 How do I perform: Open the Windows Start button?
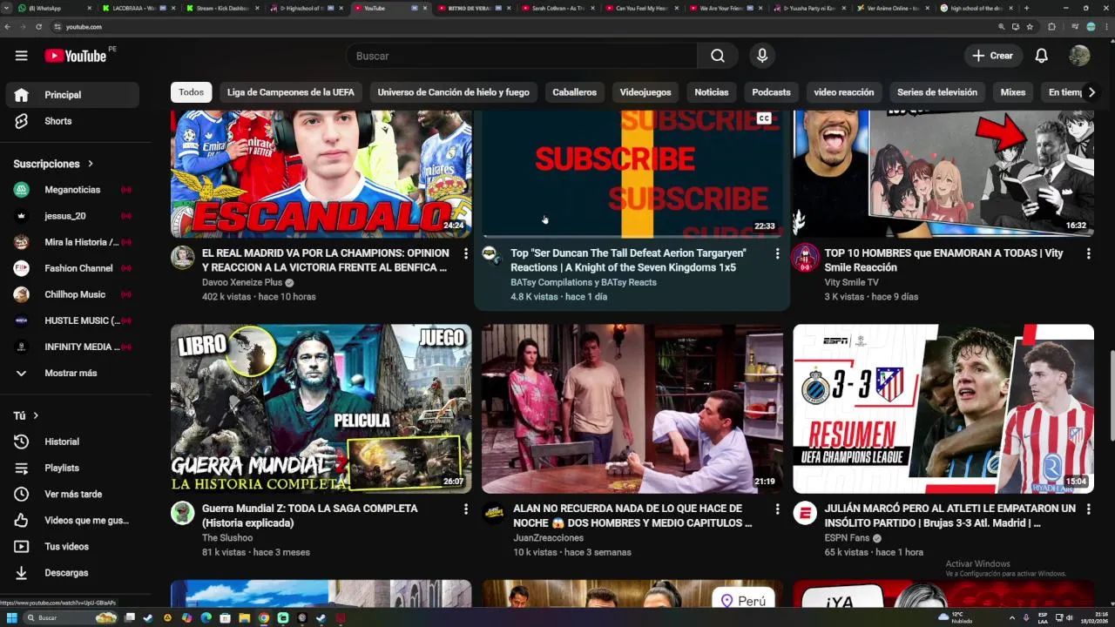(13, 617)
